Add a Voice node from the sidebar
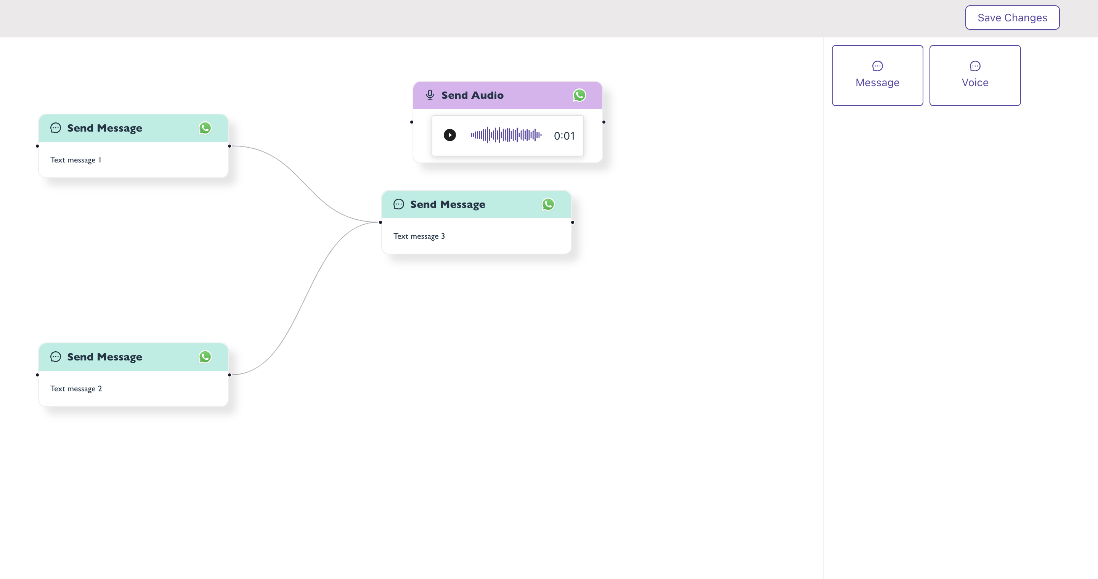Viewport: 1098px width, 579px height. click(975, 76)
